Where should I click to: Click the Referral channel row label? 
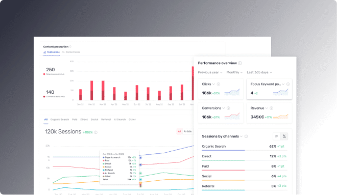(x=208, y=186)
